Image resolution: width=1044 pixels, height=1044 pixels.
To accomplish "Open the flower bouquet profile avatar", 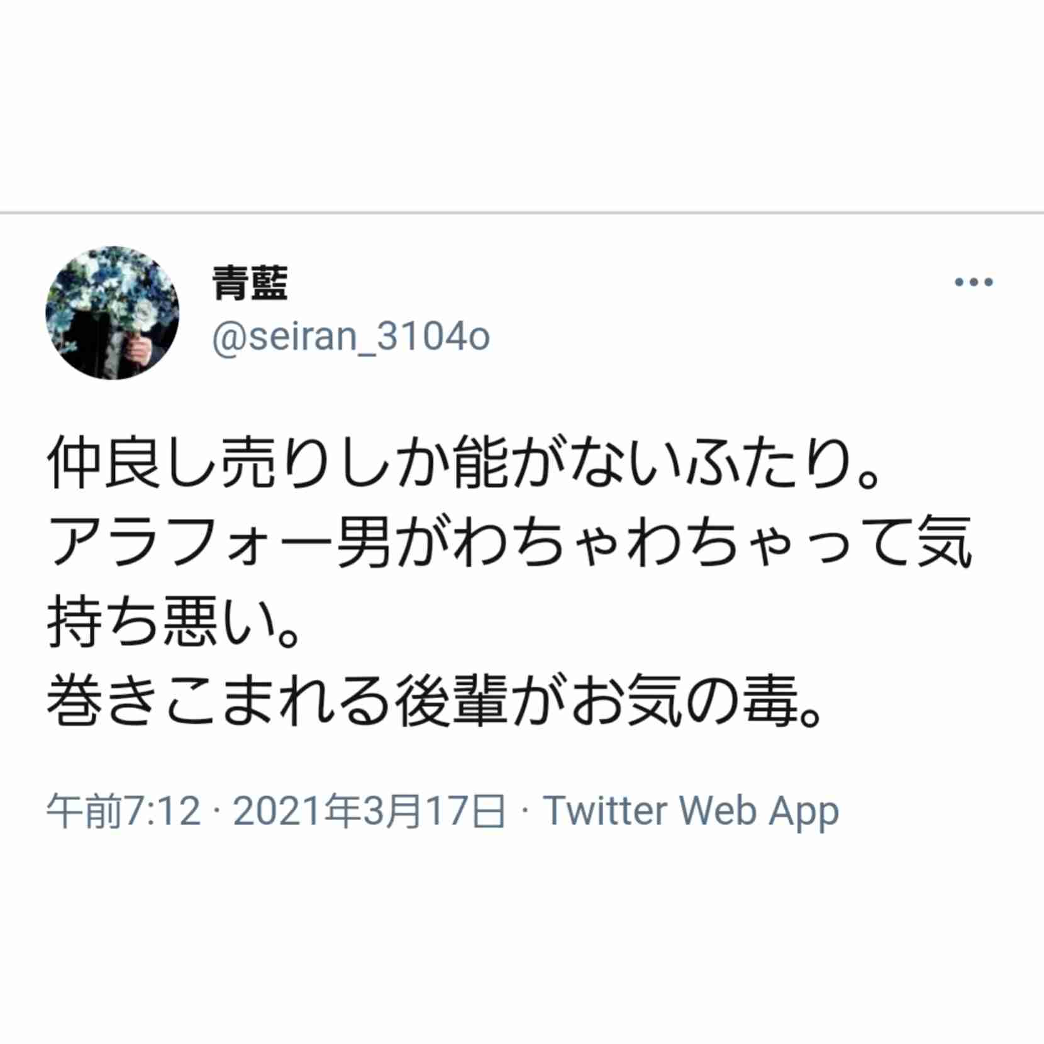I will click(x=113, y=313).
